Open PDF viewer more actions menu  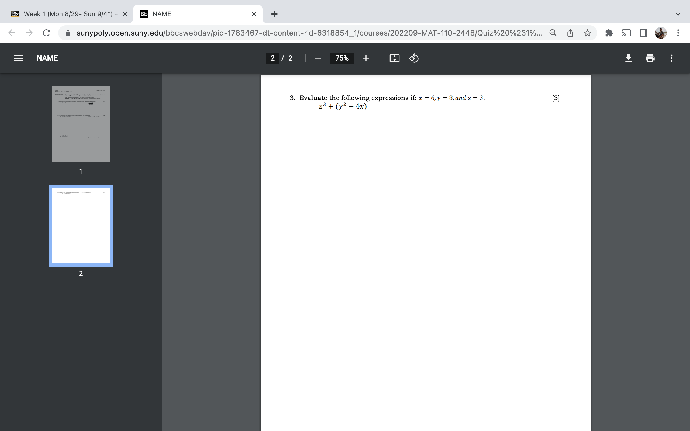coord(671,58)
